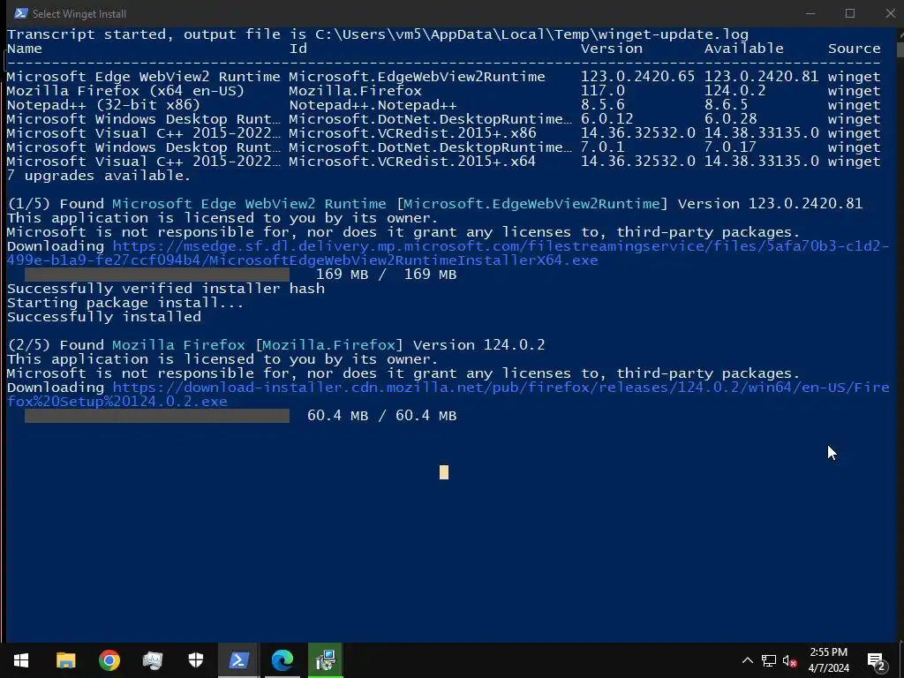Viewport: 904px width, 678px height.
Task: Minimize the Select Winget Install window
Action: (x=810, y=13)
